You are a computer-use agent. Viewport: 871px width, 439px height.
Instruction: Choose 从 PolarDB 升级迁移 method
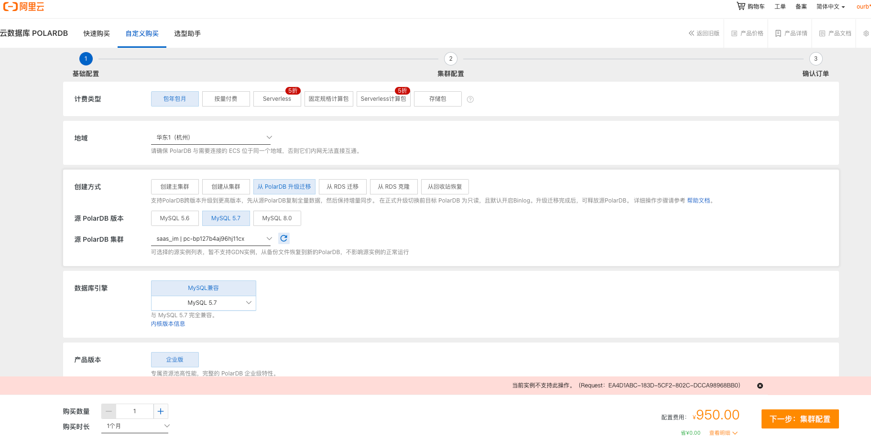point(284,187)
